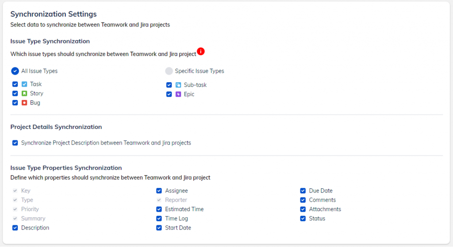The image size is (453, 247).
Task: Click the Status label text
Action: point(317,219)
